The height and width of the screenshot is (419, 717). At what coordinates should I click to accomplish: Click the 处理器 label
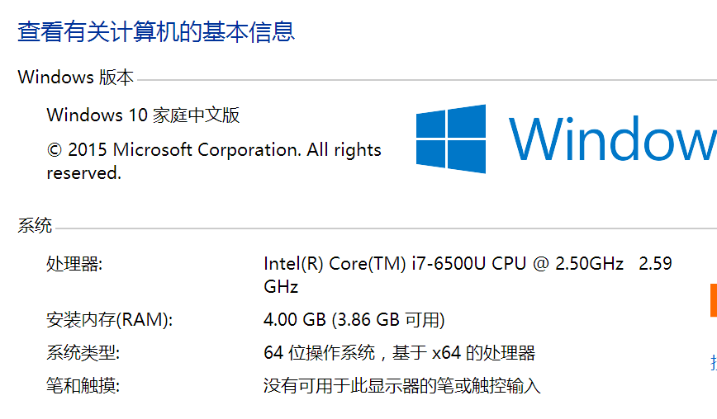[x=74, y=264]
